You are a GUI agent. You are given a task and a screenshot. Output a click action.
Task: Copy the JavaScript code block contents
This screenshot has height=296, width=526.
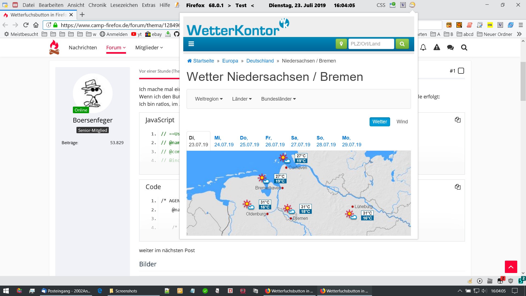[x=458, y=120]
